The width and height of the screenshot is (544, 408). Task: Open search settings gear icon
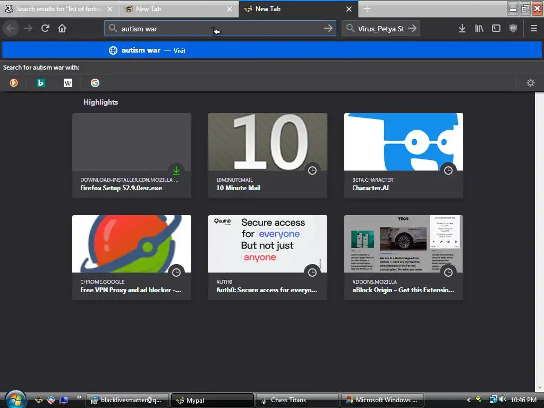pos(531,83)
